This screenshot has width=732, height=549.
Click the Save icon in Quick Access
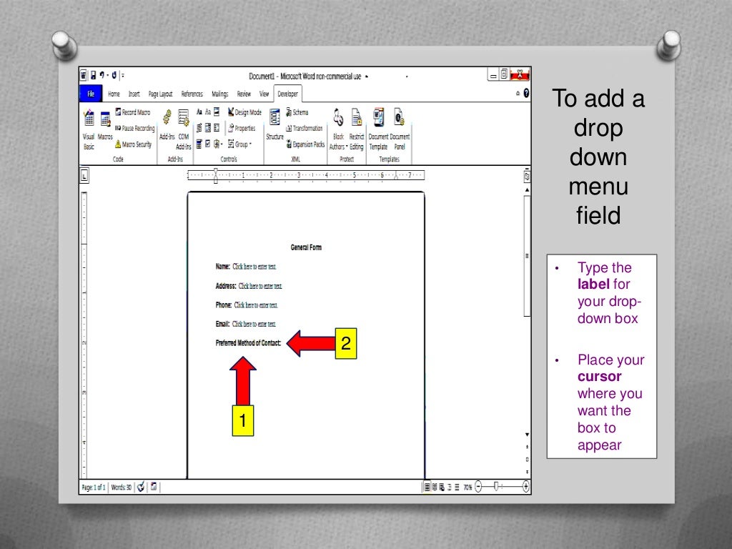coord(93,75)
